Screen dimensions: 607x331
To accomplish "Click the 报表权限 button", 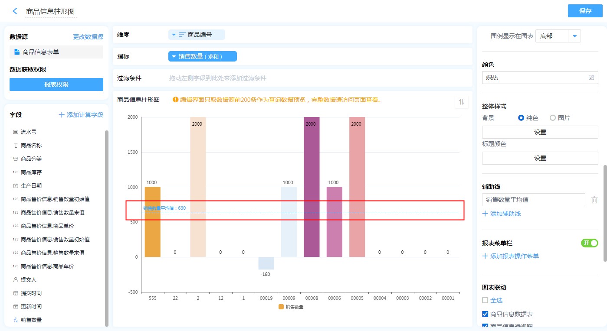I will coord(56,84).
